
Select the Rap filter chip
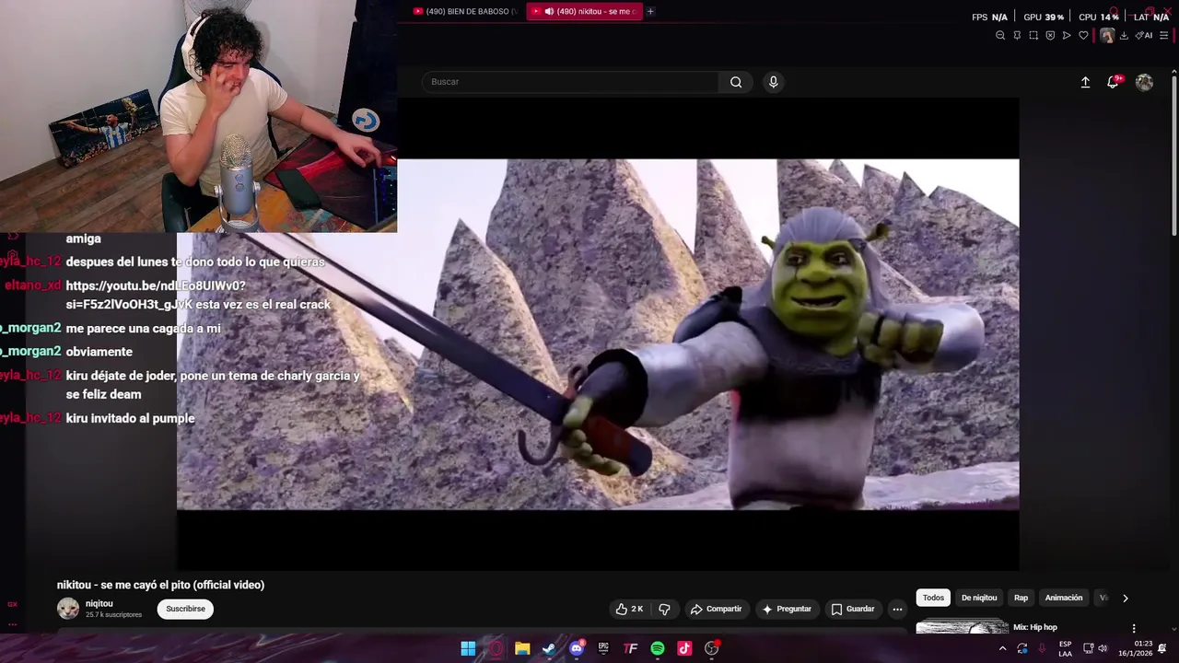1021,598
